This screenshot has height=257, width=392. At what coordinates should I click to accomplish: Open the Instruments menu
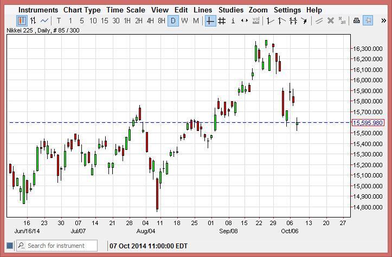tap(38, 10)
